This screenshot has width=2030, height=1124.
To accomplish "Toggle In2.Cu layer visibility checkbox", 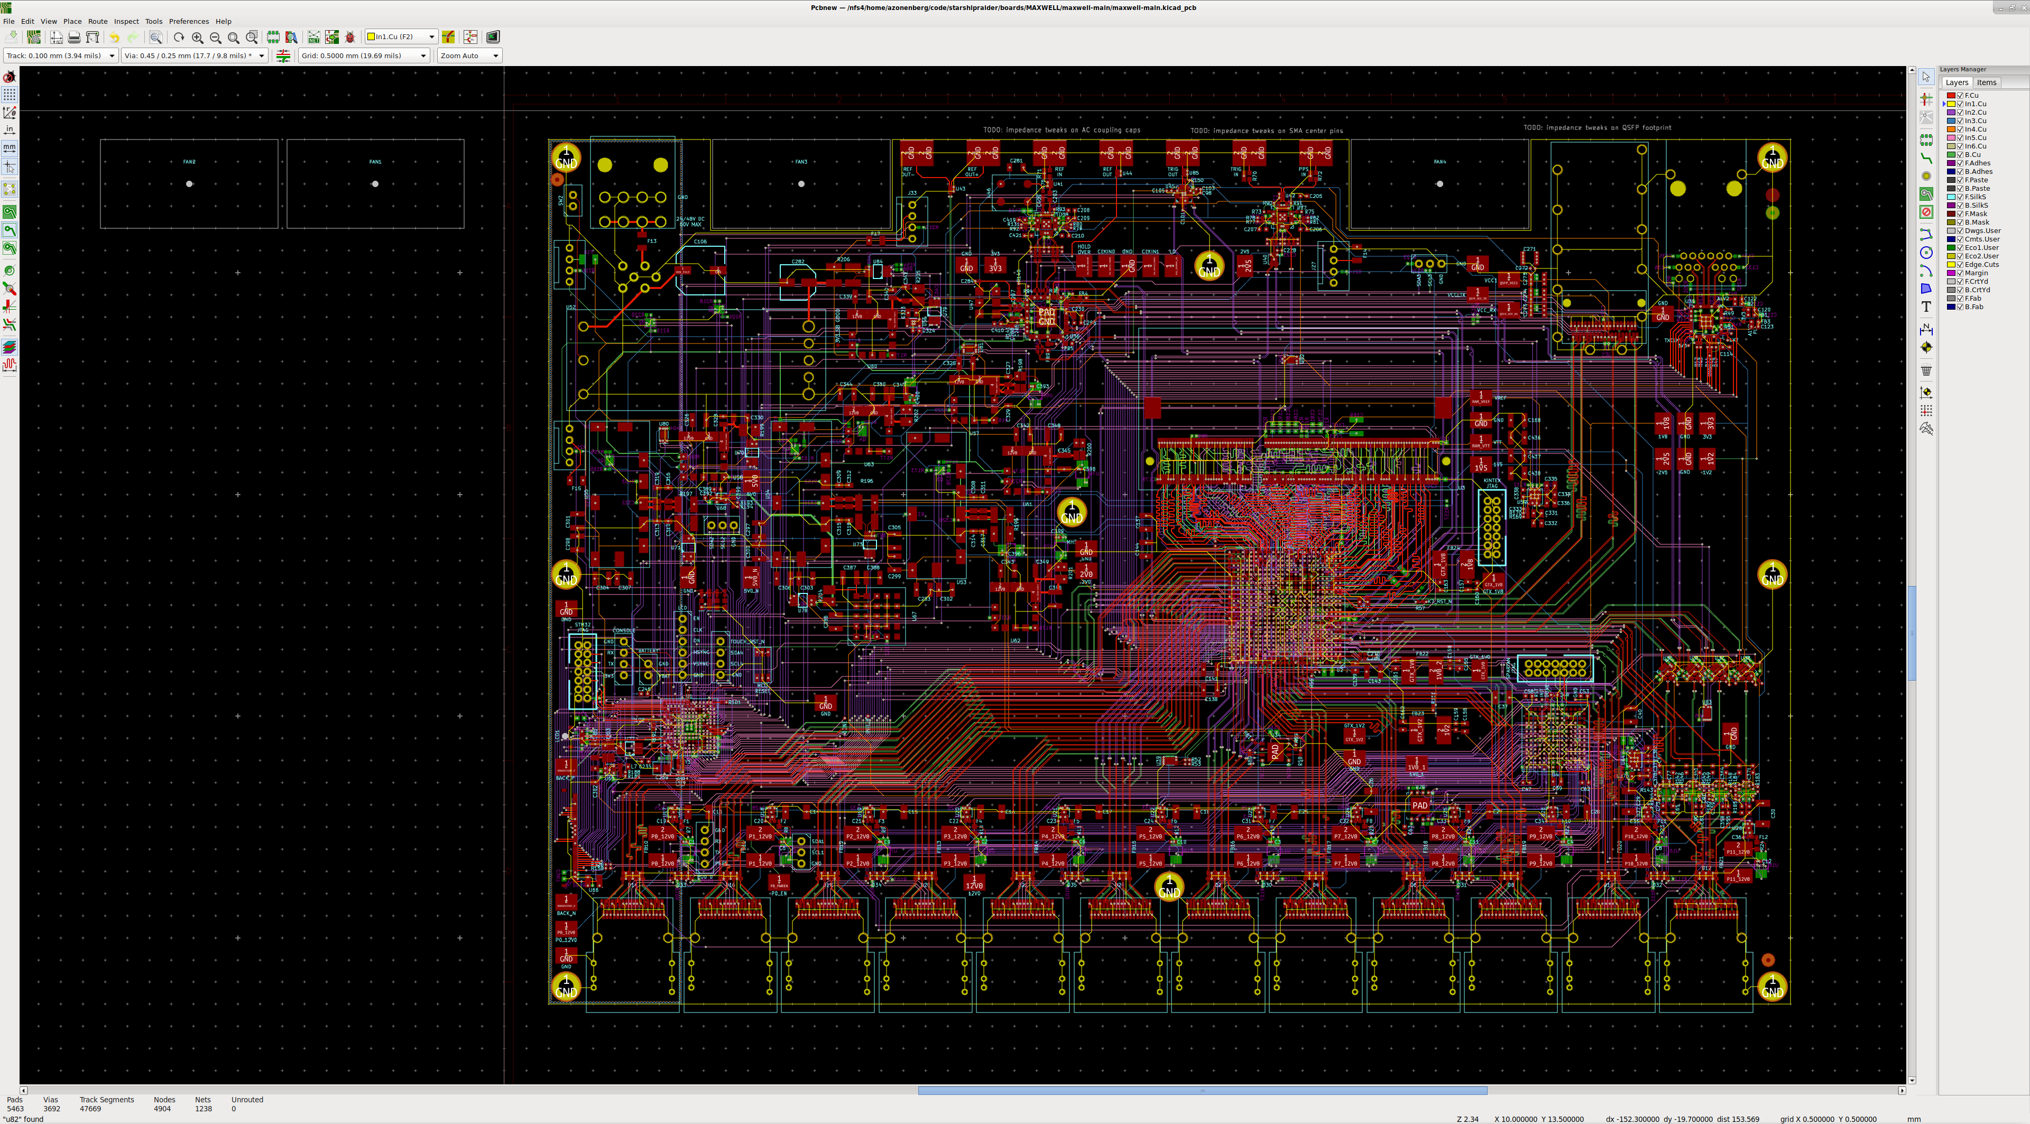I will tap(1960, 113).
